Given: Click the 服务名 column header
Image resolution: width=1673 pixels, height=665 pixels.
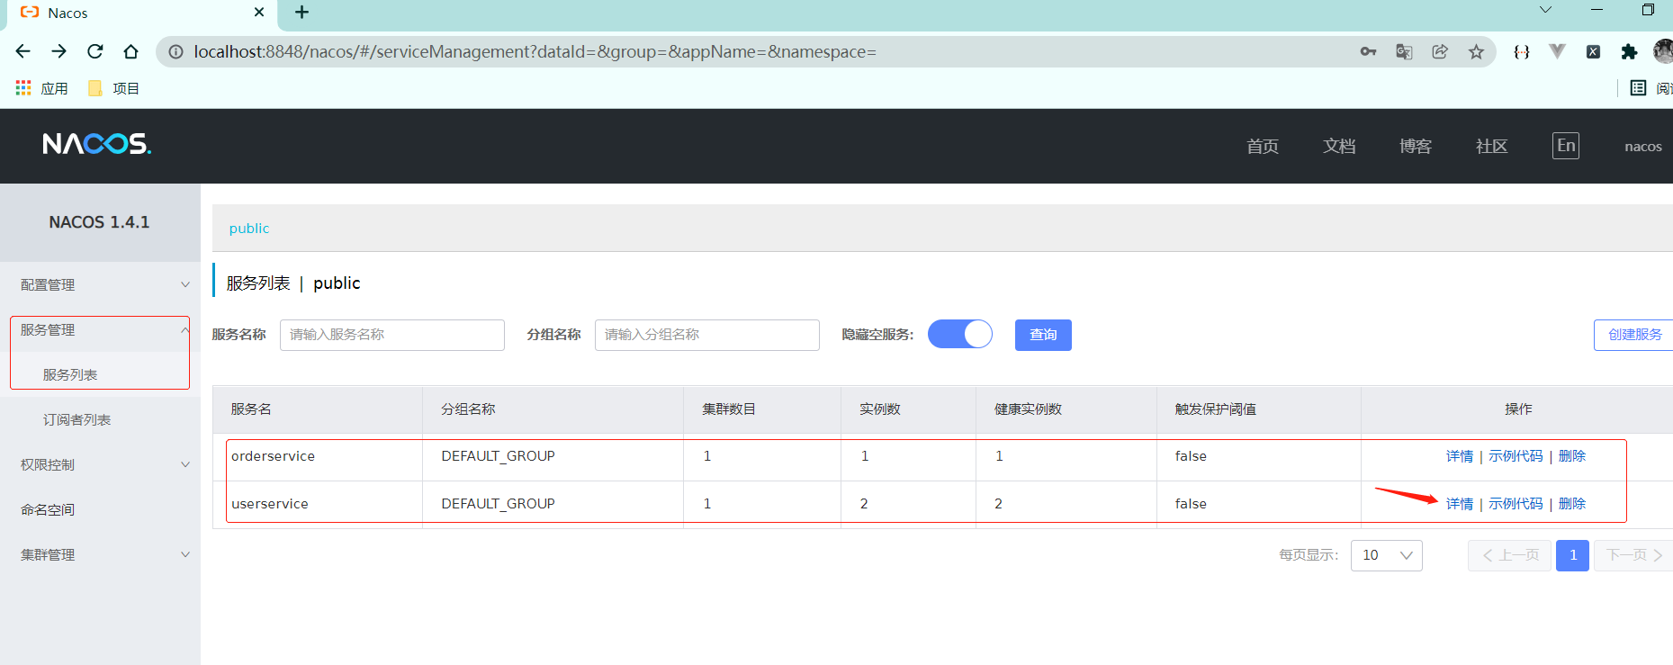Looking at the screenshot, I should click(x=251, y=409).
